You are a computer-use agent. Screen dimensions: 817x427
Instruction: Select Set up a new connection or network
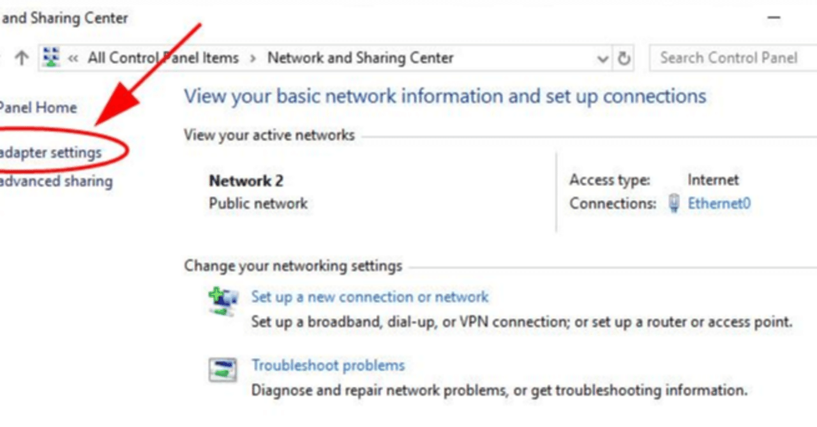click(370, 297)
